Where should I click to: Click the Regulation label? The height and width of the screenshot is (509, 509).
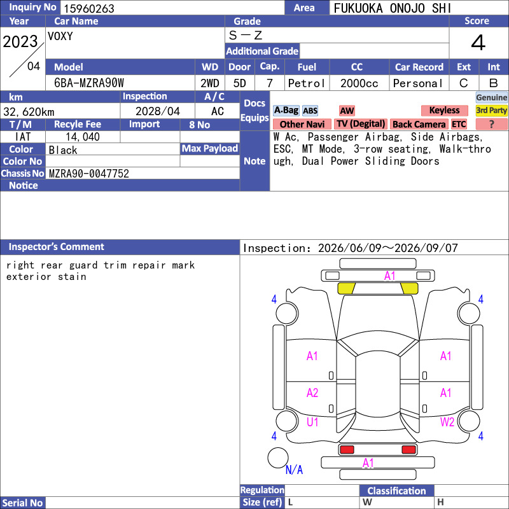click(x=262, y=490)
